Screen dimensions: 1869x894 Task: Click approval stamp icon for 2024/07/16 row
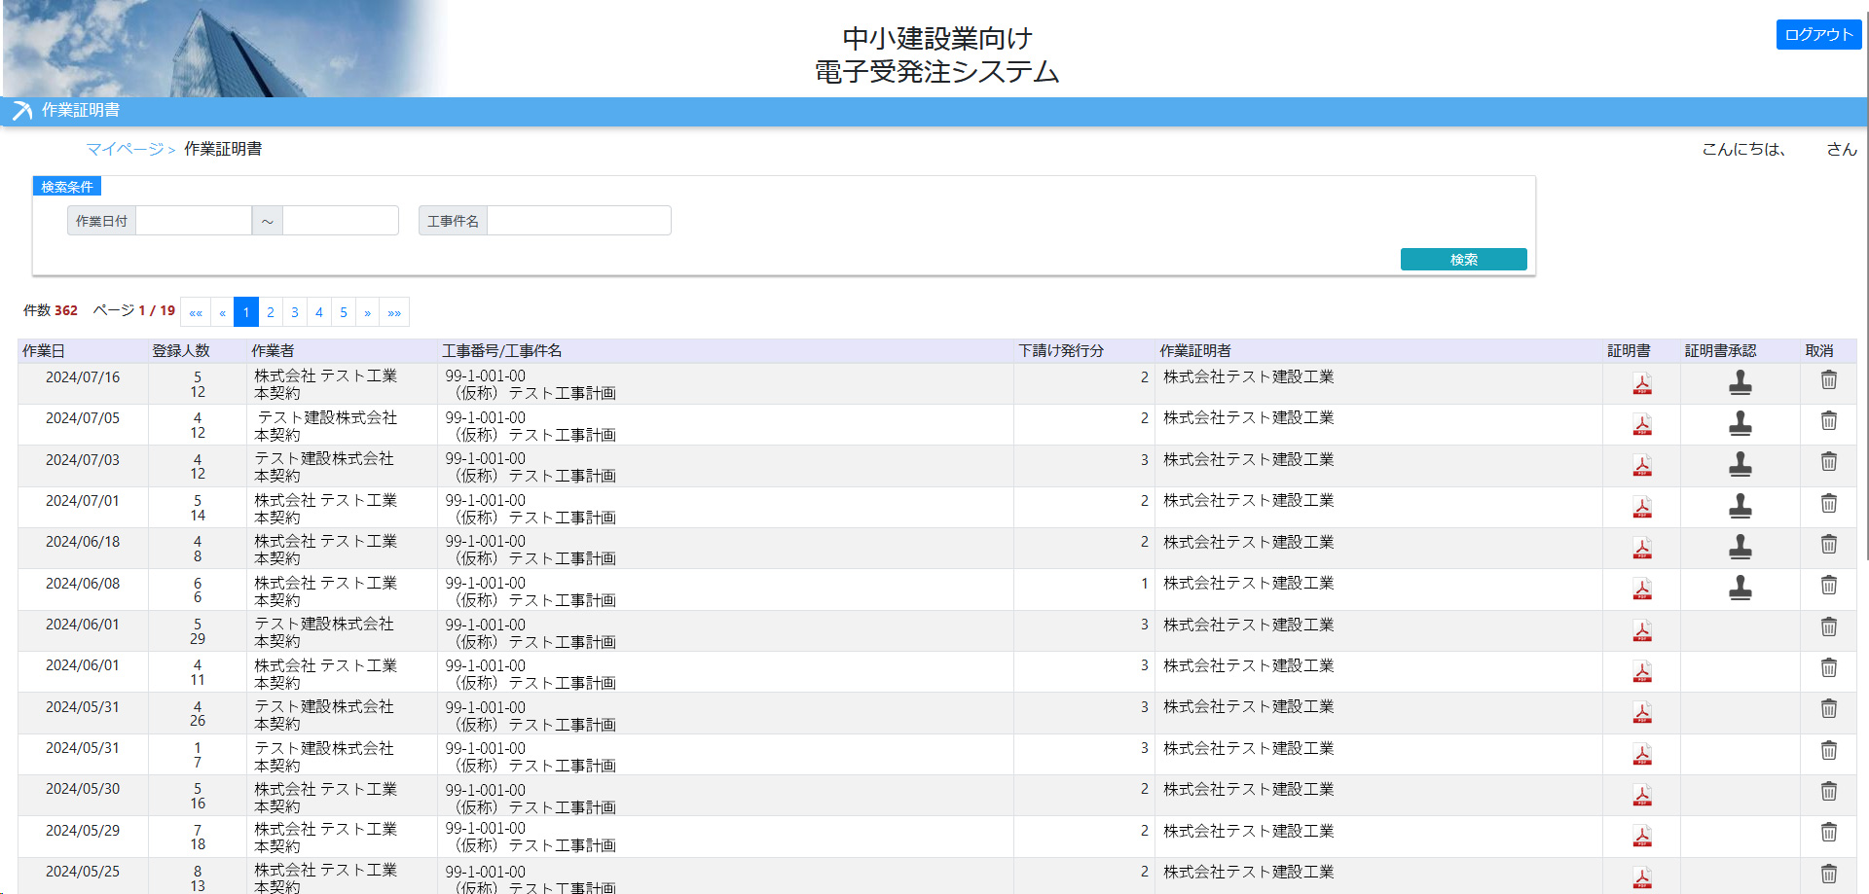tap(1741, 383)
